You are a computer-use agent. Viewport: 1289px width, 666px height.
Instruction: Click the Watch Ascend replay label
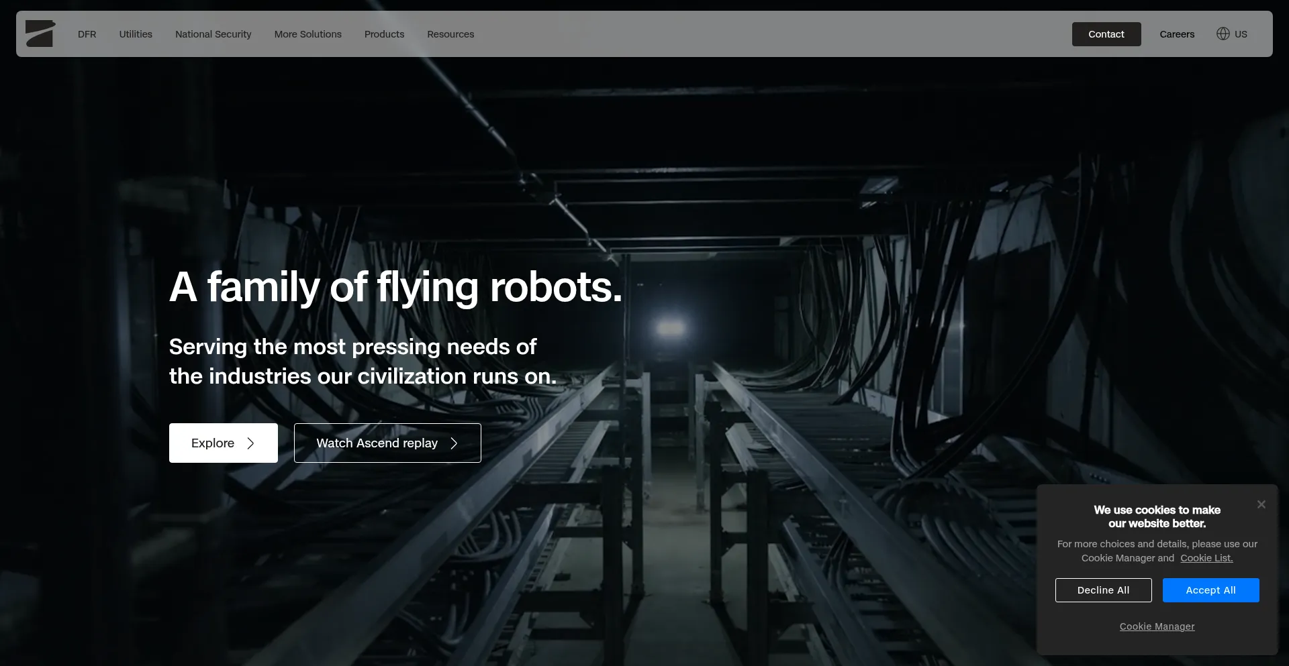point(377,443)
